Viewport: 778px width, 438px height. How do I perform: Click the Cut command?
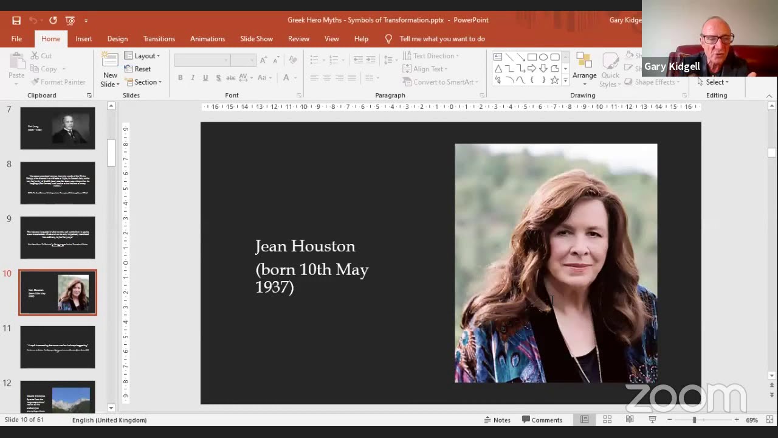point(41,56)
